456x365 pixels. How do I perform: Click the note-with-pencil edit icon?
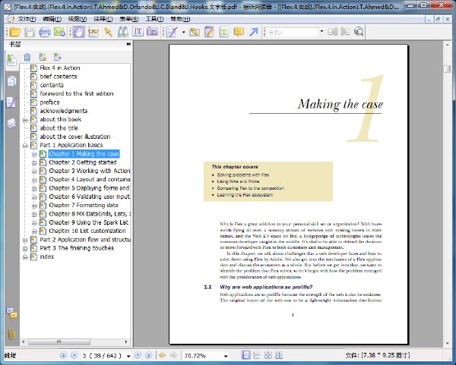pos(209,32)
